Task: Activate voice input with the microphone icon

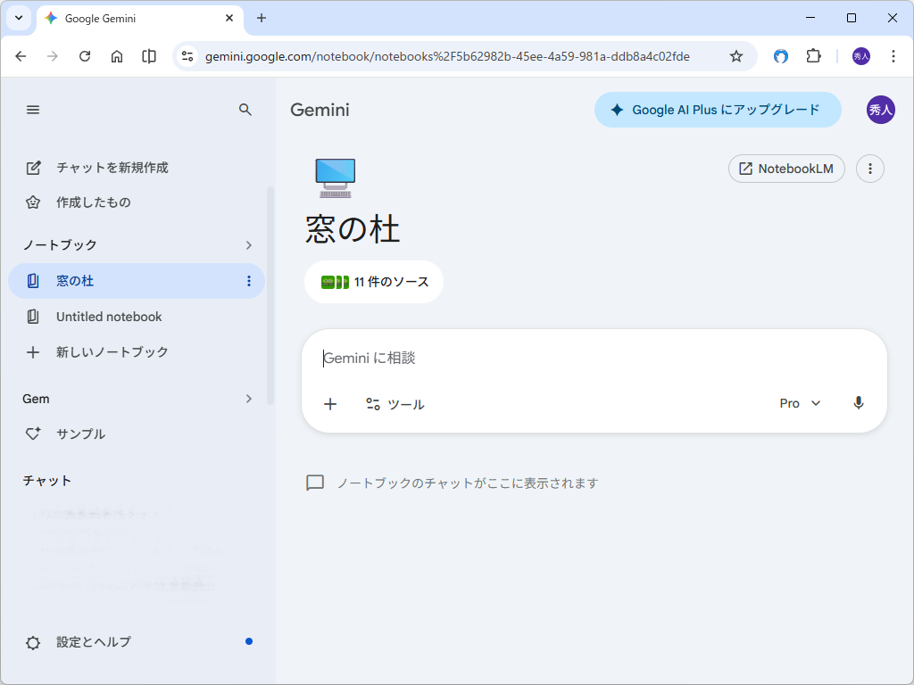Action: click(858, 403)
